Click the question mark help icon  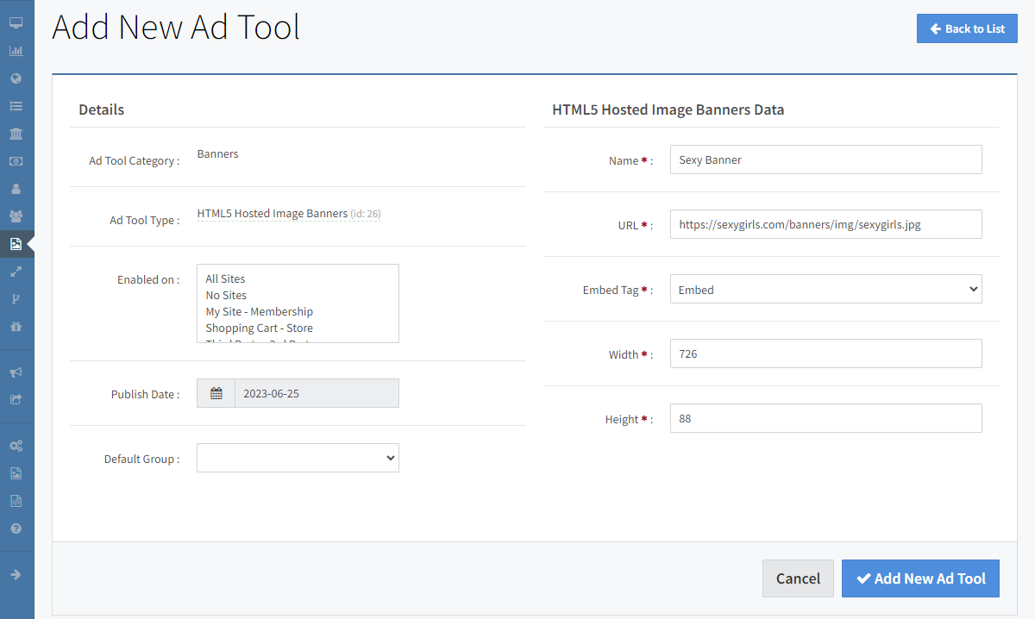point(16,528)
